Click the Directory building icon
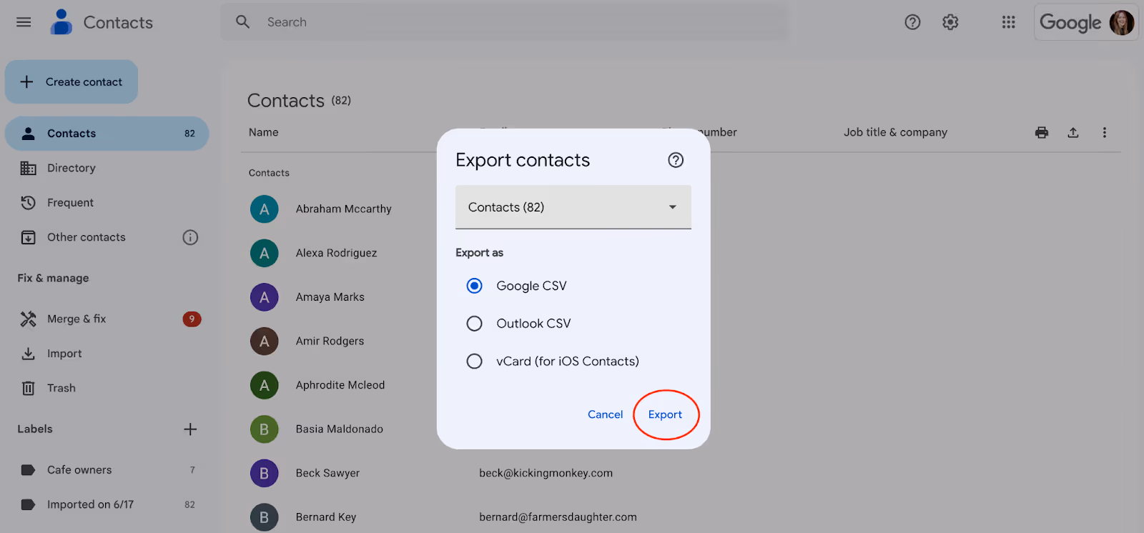This screenshot has width=1144, height=533. pyautogui.click(x=28, y=168)
